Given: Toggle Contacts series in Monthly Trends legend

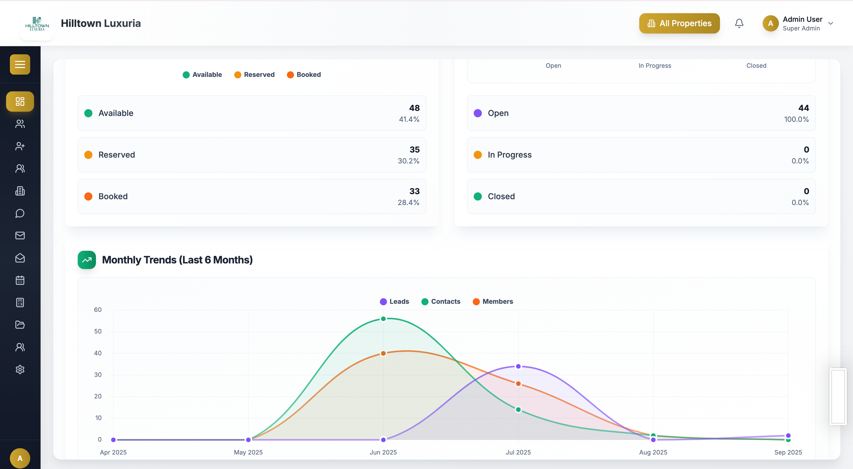Looking at the screenshot, I should point(441,301).
